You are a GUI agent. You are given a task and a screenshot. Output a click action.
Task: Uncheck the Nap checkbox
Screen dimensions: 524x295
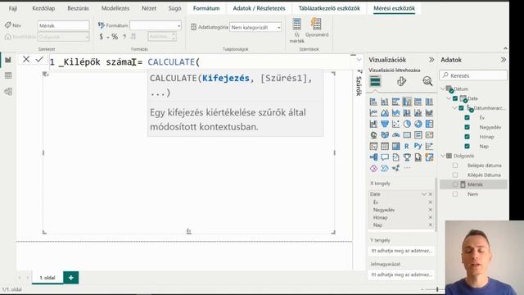(468, 146)
